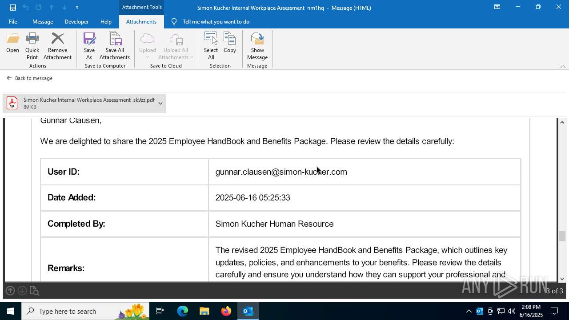Click Save As for the attachment
This screenshot has height=320, width=569.
pyautogui.click(x=89, y=46)
